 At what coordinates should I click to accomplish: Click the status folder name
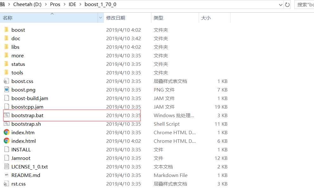18,64
